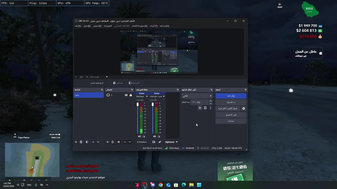
Task: Mute the Mic/Aux channel speaker icon
Action: click(x=140, y=136)
